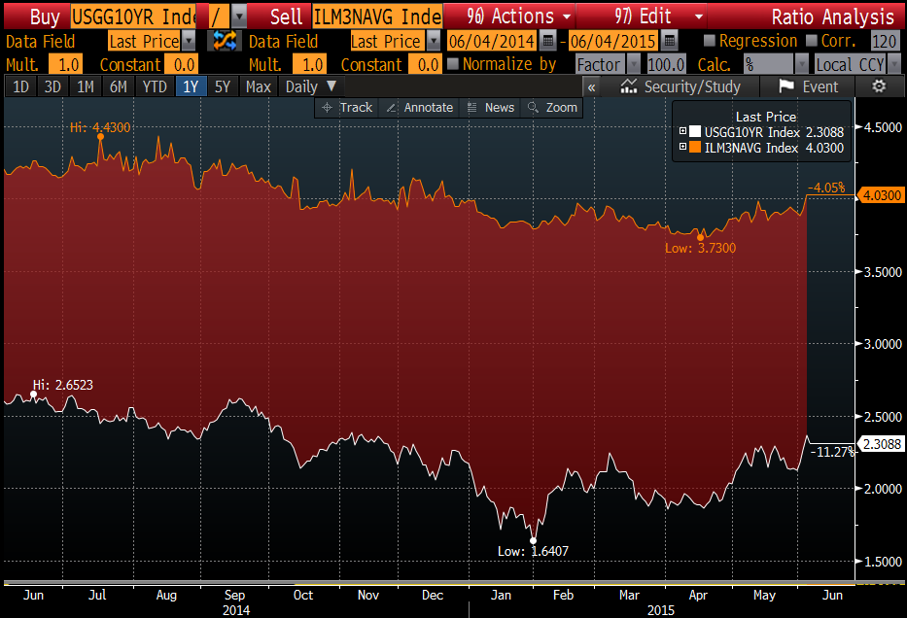This screenshot has height=618, width=907.
Task: Activate the Track crosshair tool
Action: [x=347, y=107]
